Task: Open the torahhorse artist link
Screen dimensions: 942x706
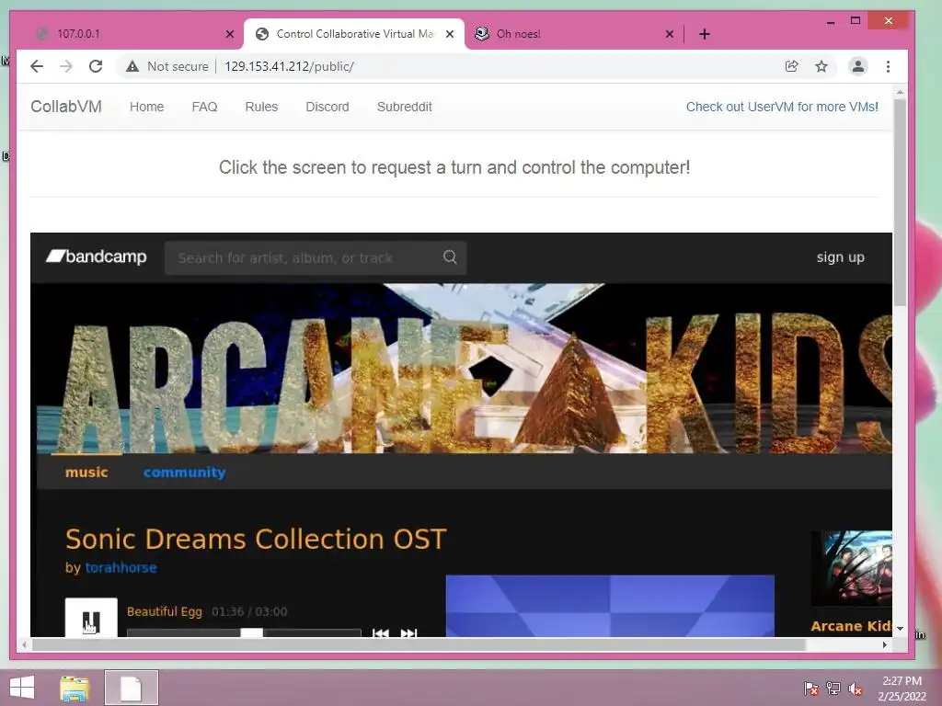Action: pos(121,568)
